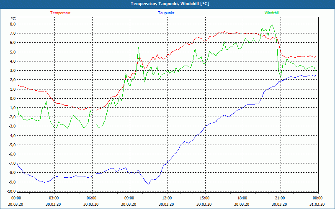
Task: Click the 15:00 time axis label
Action: click(x=205, y=198)
